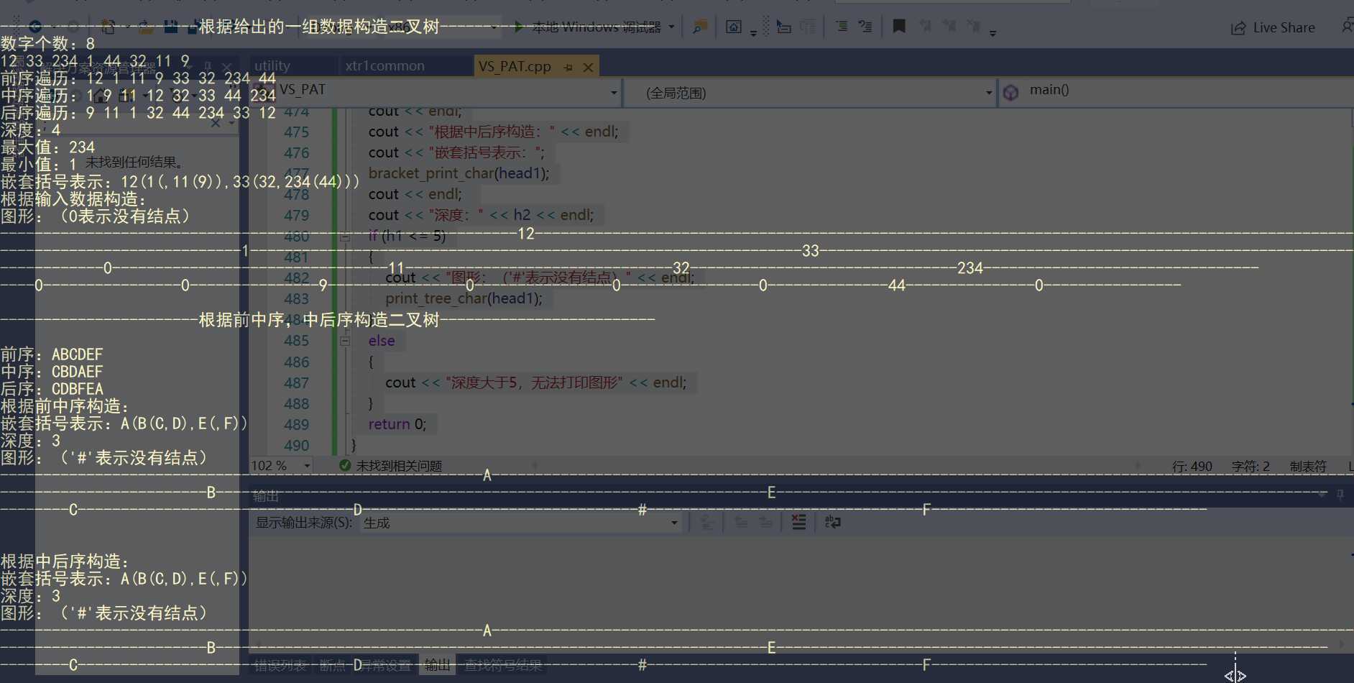Click the find in files icon

(x=699, y=27)
